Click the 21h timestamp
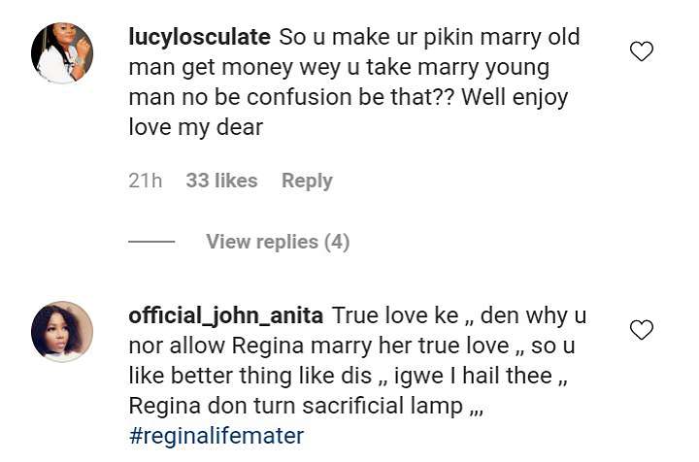 coord(146,181)
